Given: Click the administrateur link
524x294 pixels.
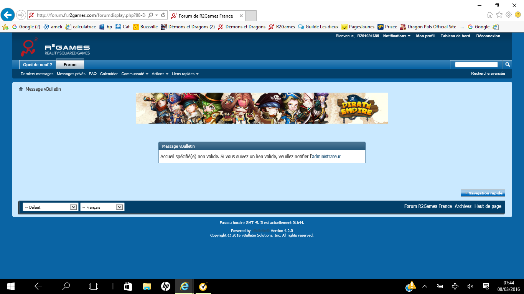Looking at the screenshot, I should click(x=326, y=157).
